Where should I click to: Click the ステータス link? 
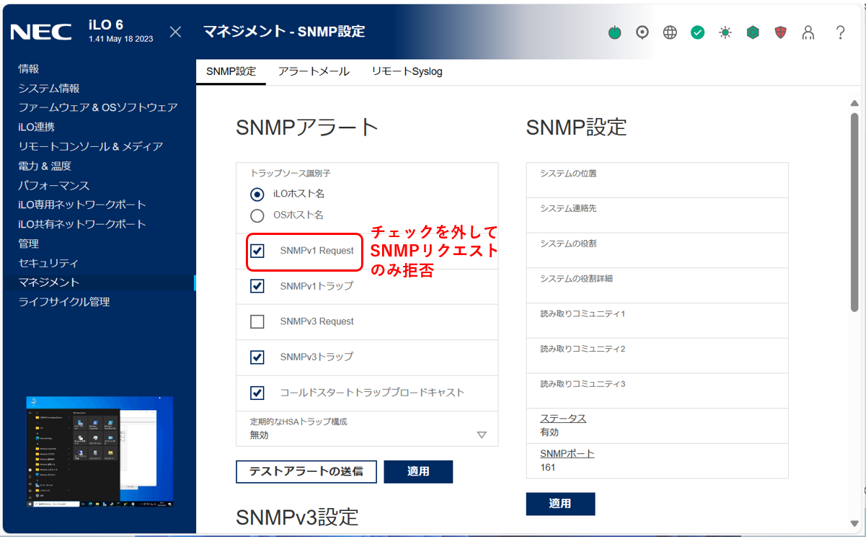tap(562, 419)
